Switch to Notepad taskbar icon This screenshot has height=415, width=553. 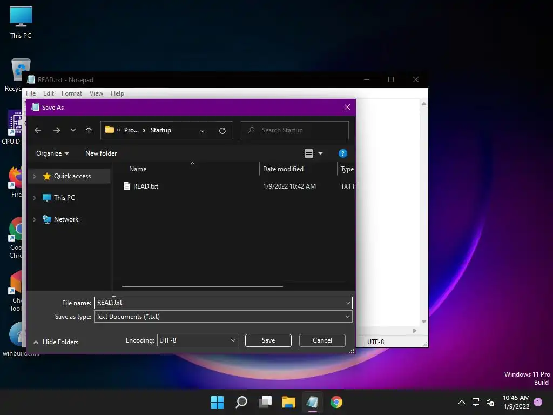(313, 402)
